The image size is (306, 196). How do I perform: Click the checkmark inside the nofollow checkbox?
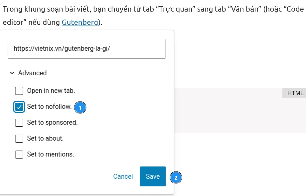point(19,106)
